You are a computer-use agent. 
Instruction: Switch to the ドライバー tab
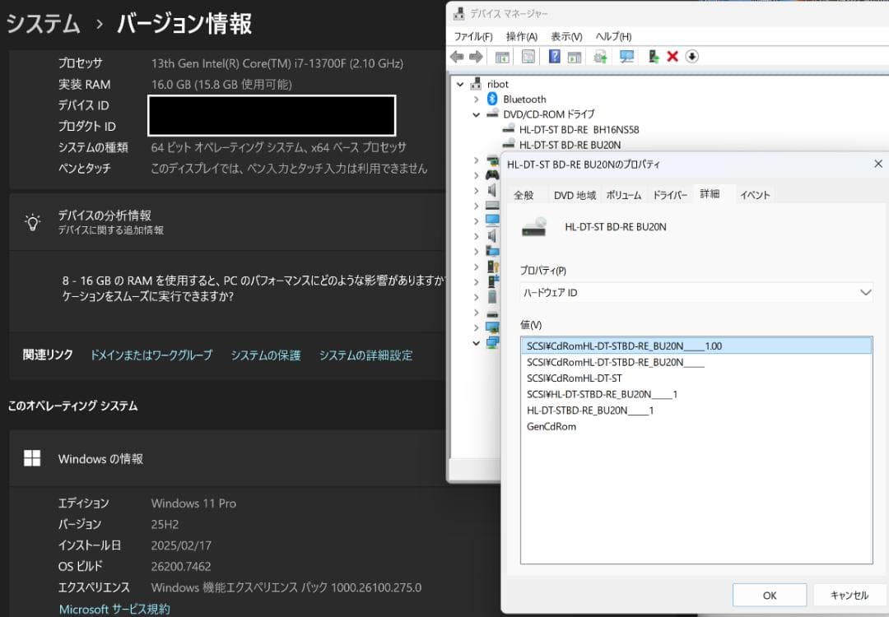click(x=669, y=195)
